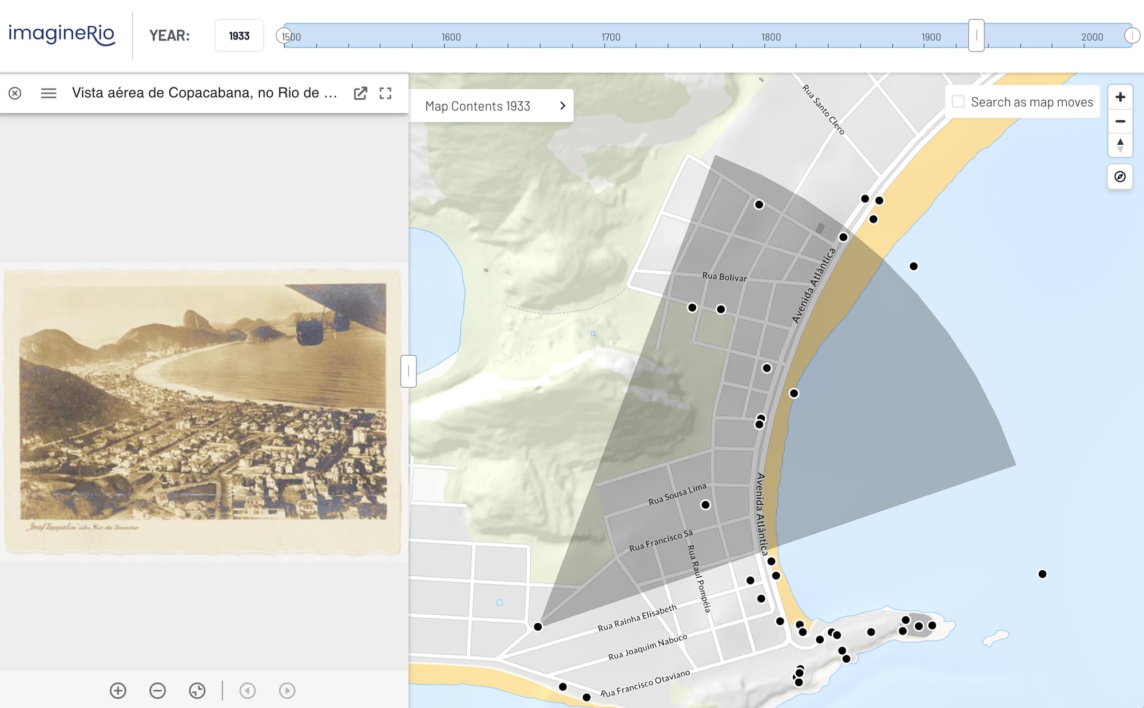Open the Copacabana aerial postcard thumbnail
1144x708 pixels.
(203, 409)
